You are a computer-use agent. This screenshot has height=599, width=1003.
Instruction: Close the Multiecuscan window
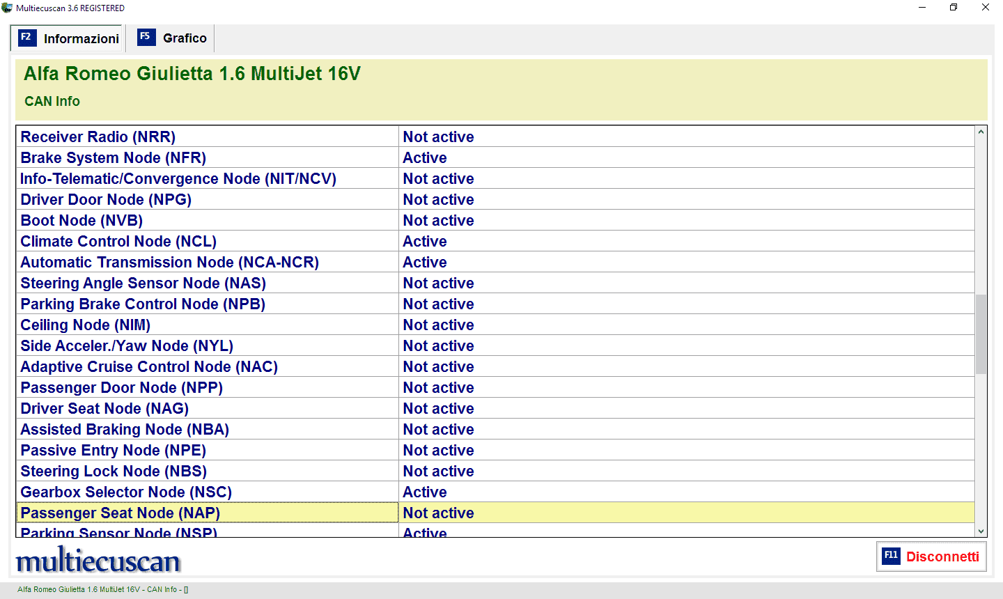[986, 8]
